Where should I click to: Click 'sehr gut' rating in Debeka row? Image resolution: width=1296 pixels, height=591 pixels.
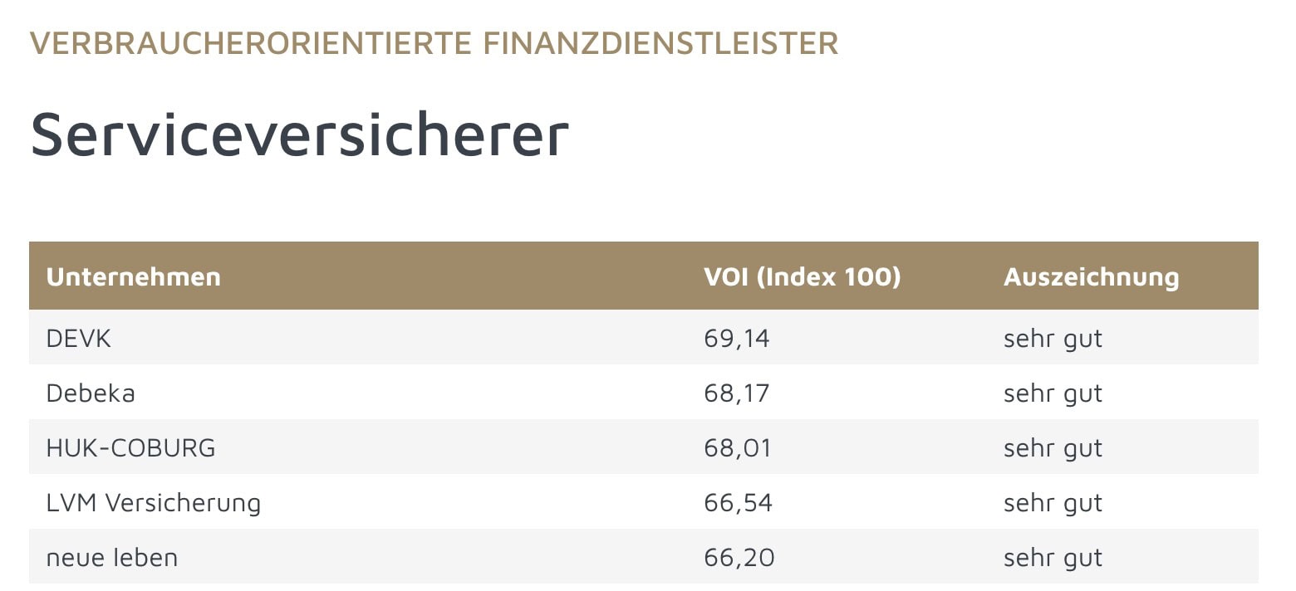[1053, 393]
